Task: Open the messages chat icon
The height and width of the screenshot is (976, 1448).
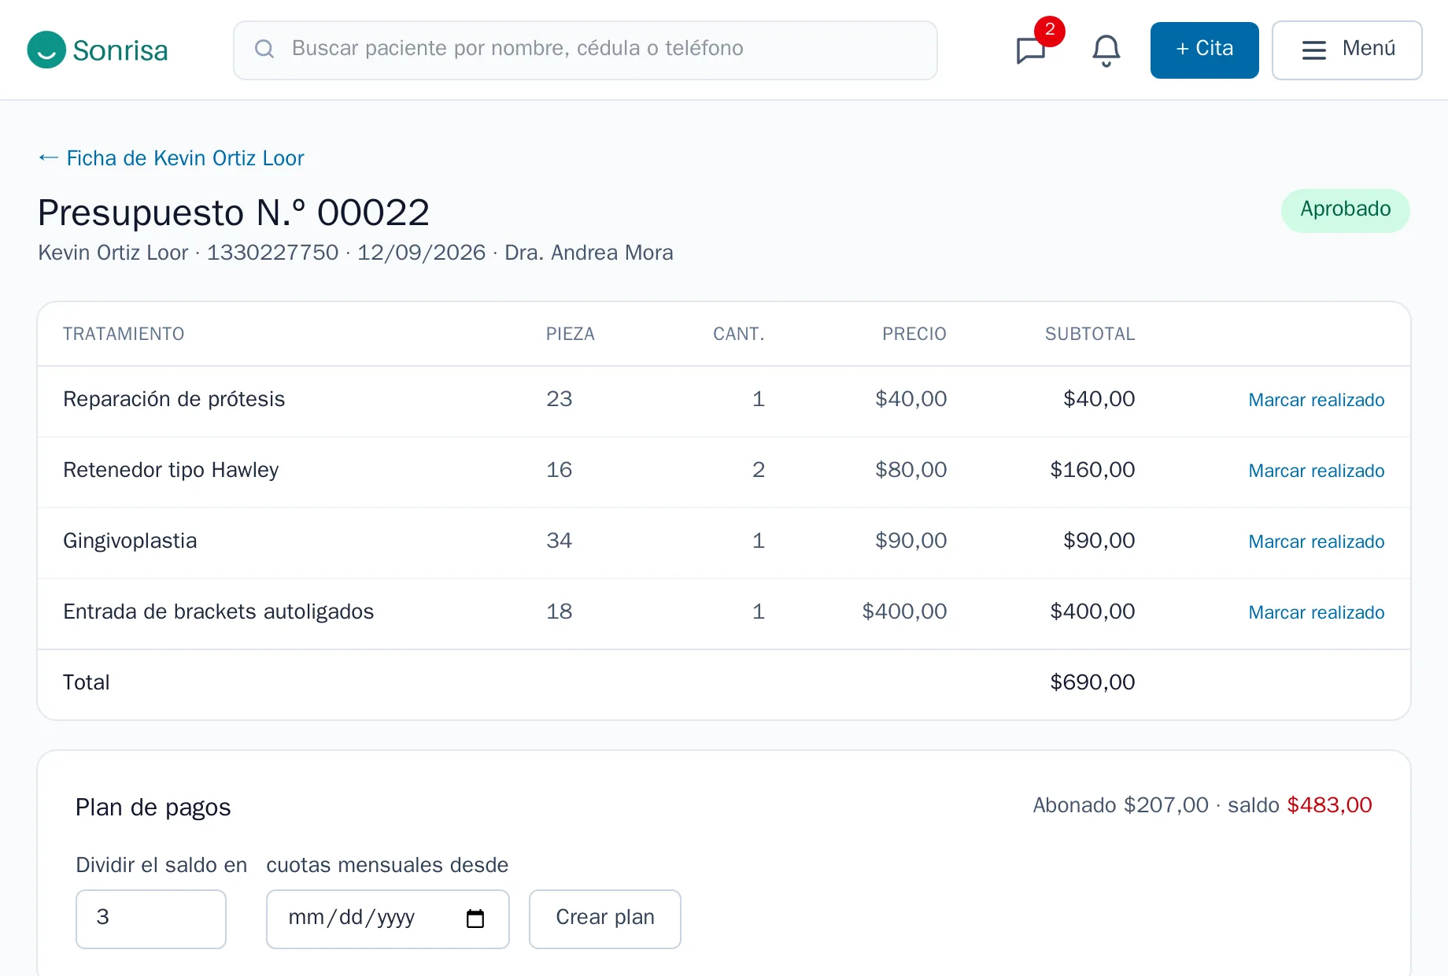Action: pyautogui.click(x=1030, y=50)
